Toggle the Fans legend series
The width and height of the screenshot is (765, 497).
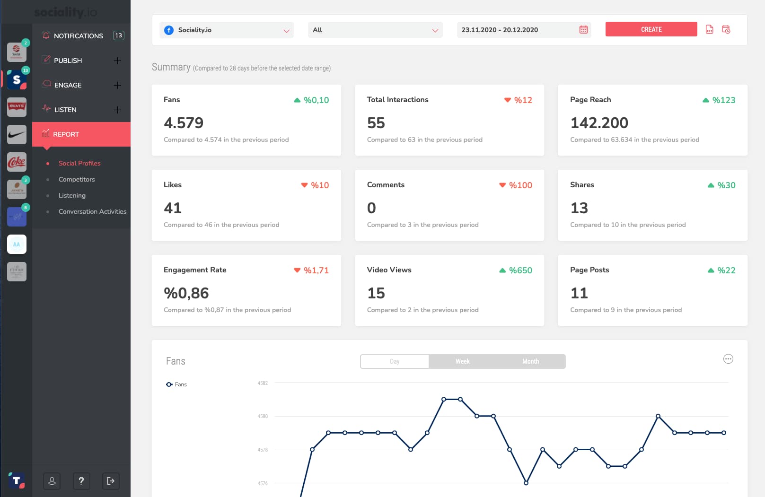(x=176, y=384)
